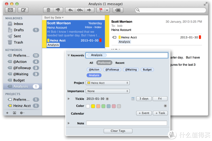
Task: Mark message as junk with thumbs-down icon
Action: [x=58, y=10]
